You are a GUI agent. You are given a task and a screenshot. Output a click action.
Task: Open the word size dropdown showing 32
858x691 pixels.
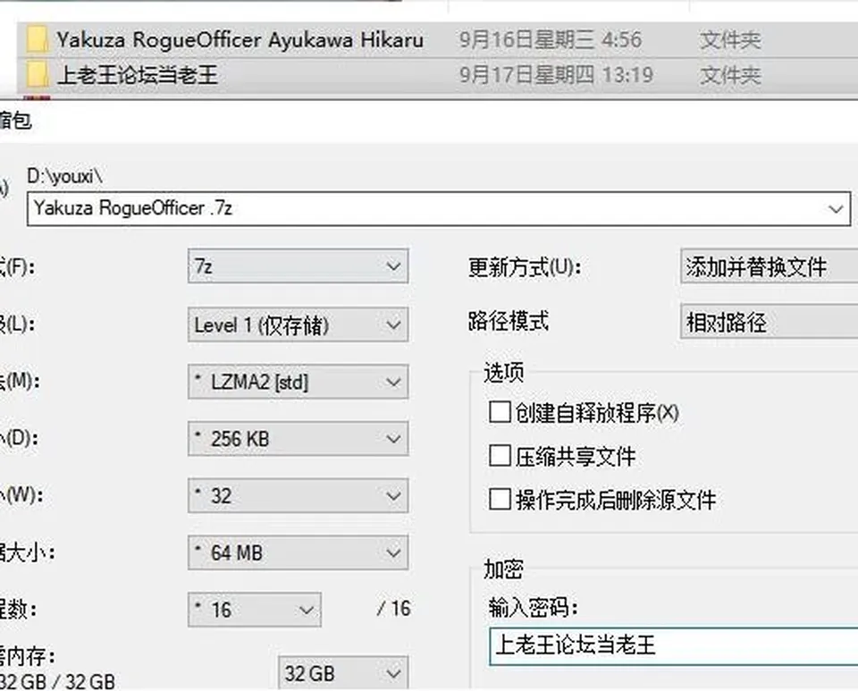tap(299, 496)
